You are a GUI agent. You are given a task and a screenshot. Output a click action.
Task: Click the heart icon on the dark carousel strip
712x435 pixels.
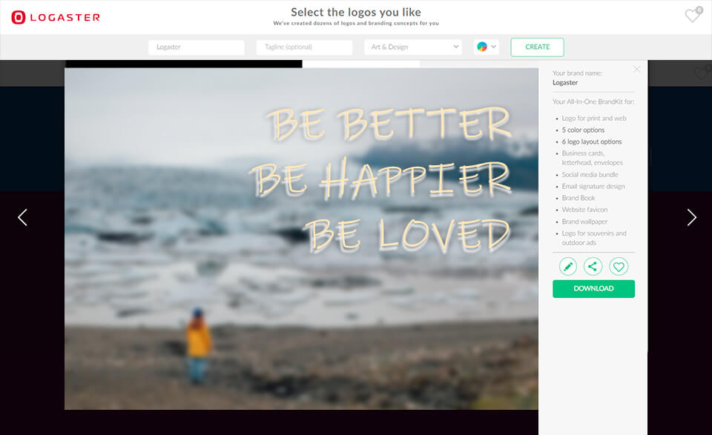click(702, 73)
